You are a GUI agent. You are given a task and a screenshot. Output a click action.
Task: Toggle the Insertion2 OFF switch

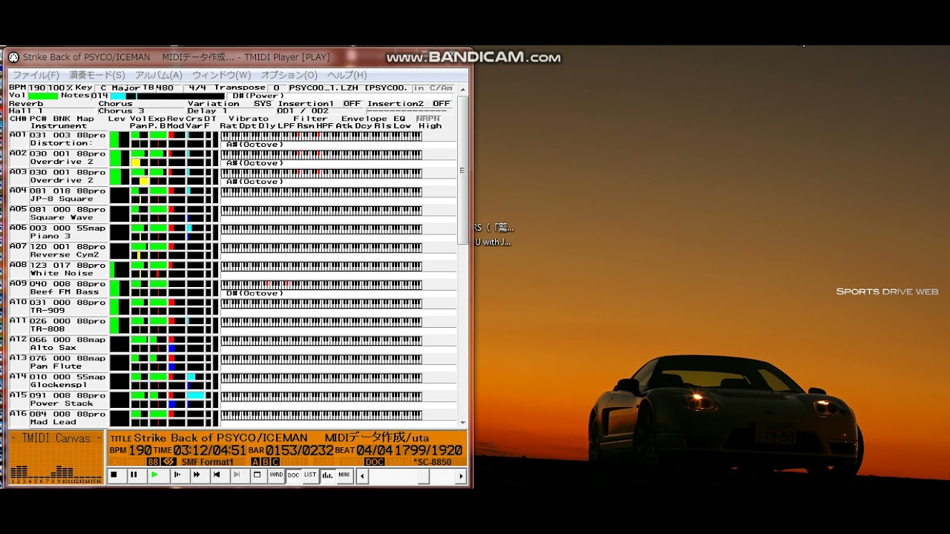pos(442,104)
